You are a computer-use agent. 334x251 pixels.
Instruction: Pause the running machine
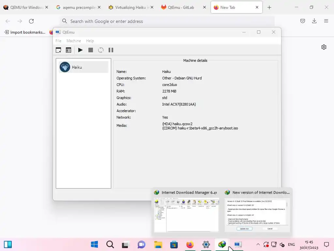111,50
